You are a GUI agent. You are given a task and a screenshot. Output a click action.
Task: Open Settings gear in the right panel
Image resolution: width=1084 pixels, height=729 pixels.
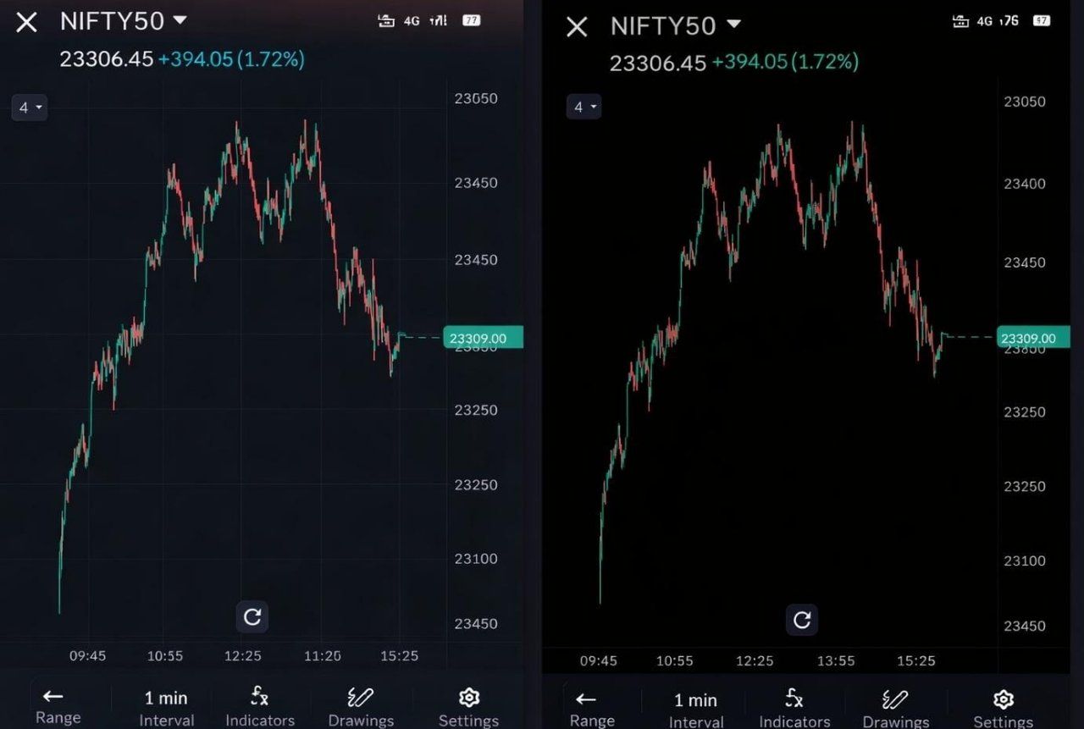pos(1003,699)
